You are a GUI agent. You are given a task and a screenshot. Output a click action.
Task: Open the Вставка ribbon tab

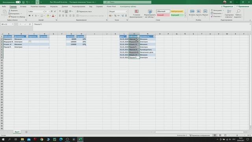point(23,6)
